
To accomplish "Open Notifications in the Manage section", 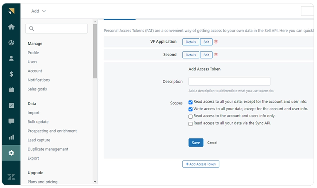I will (x=39, y=80).
